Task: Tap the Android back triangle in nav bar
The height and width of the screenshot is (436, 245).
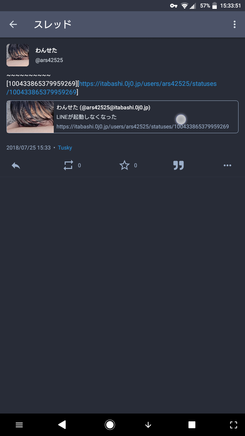Action: (62, 424)
